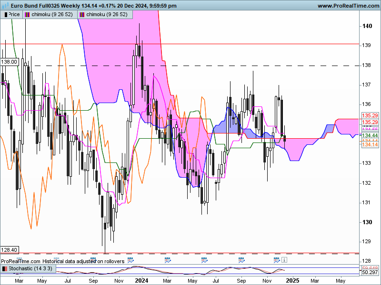Screen dimensions: 381x285
Task: Click the calendar event icon near September 2023
Action: pyautogui.click(x=93, y=260)
